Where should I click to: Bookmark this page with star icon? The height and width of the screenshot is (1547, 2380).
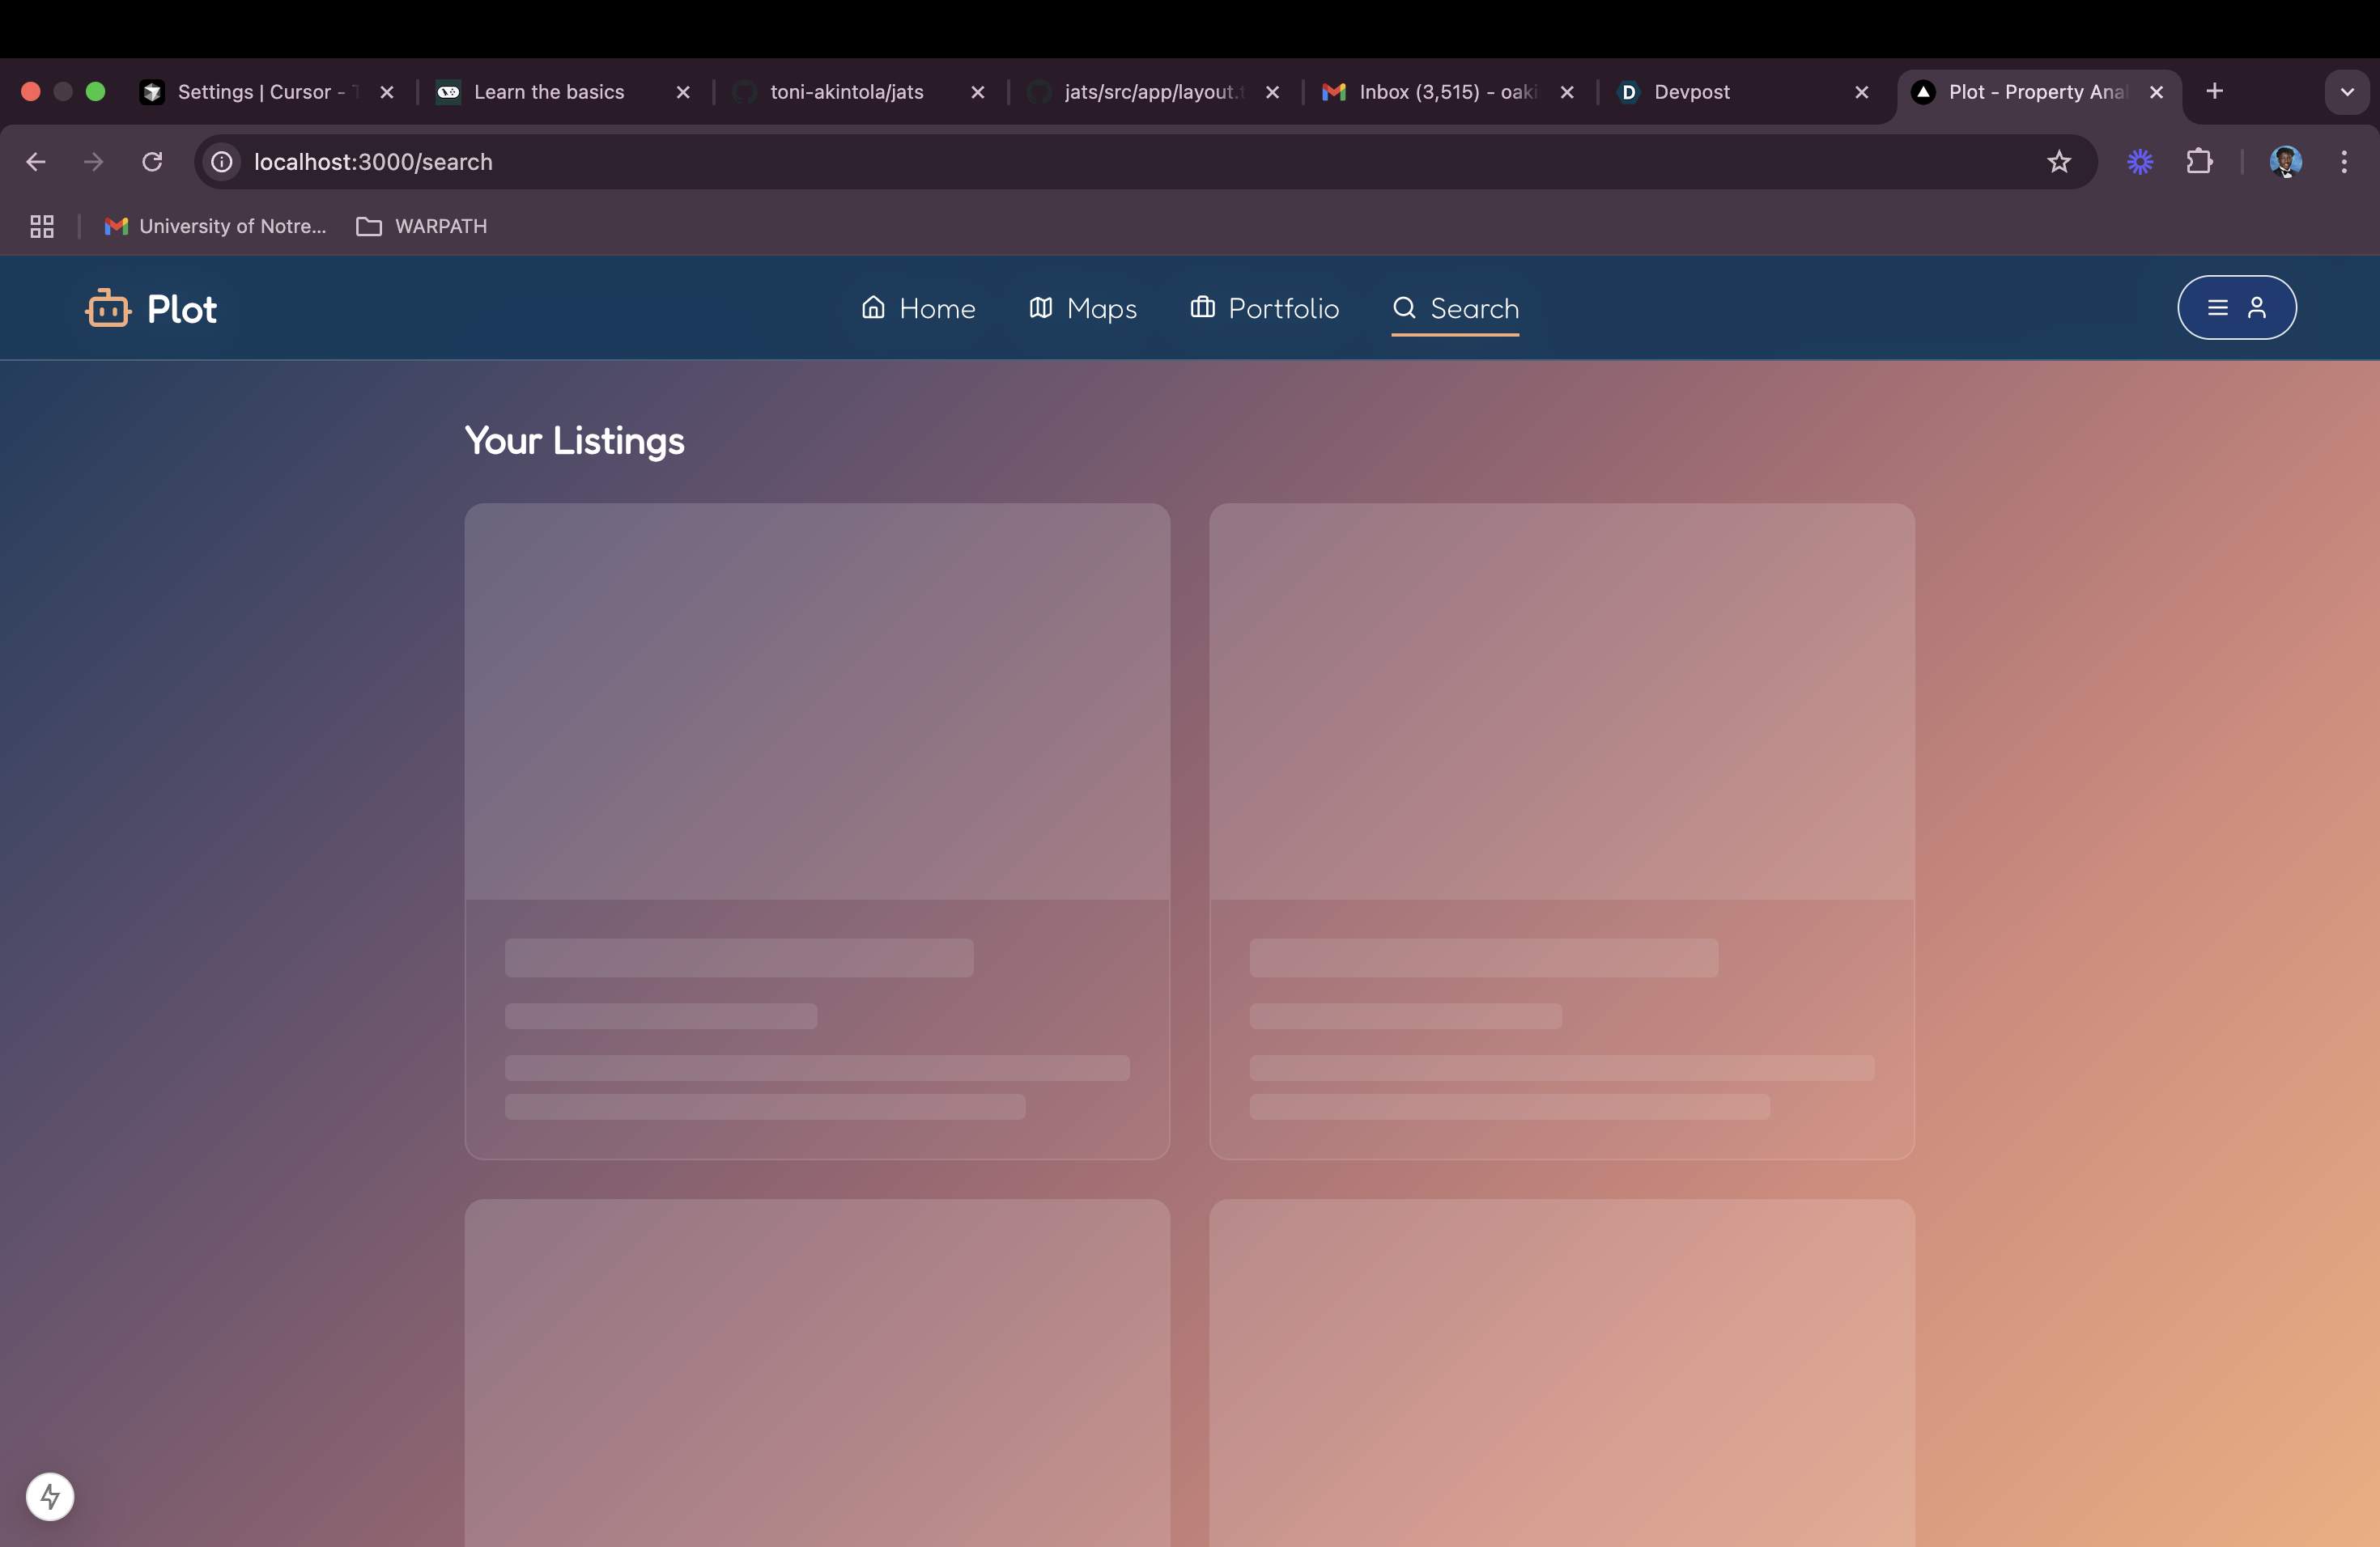(x=2058, y=162)
